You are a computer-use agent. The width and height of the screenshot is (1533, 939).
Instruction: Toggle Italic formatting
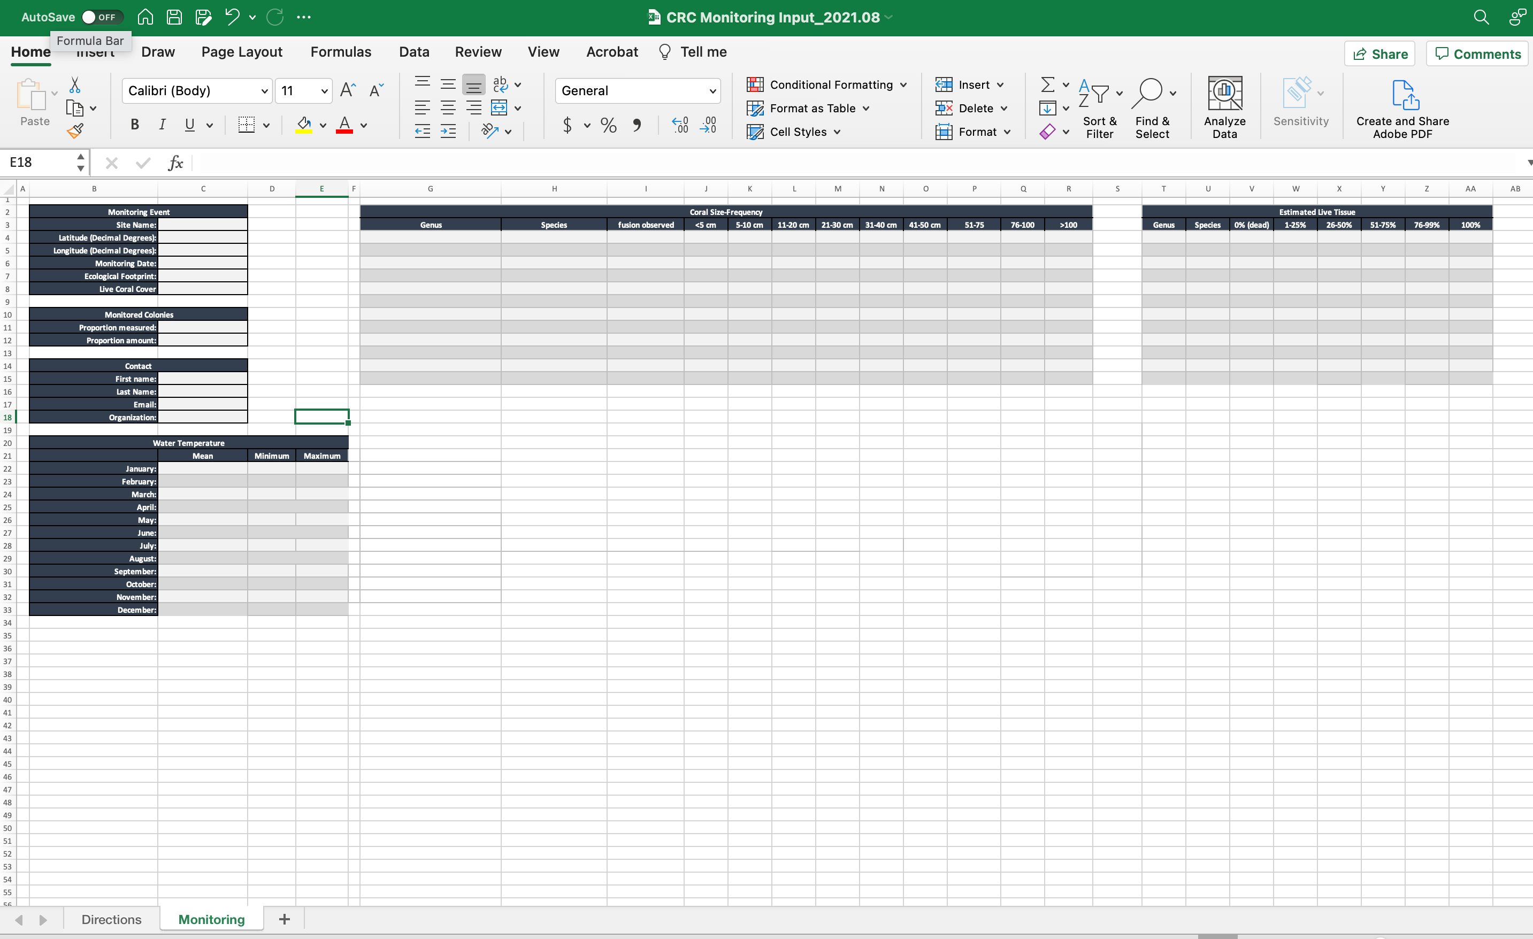pos(163,125)
